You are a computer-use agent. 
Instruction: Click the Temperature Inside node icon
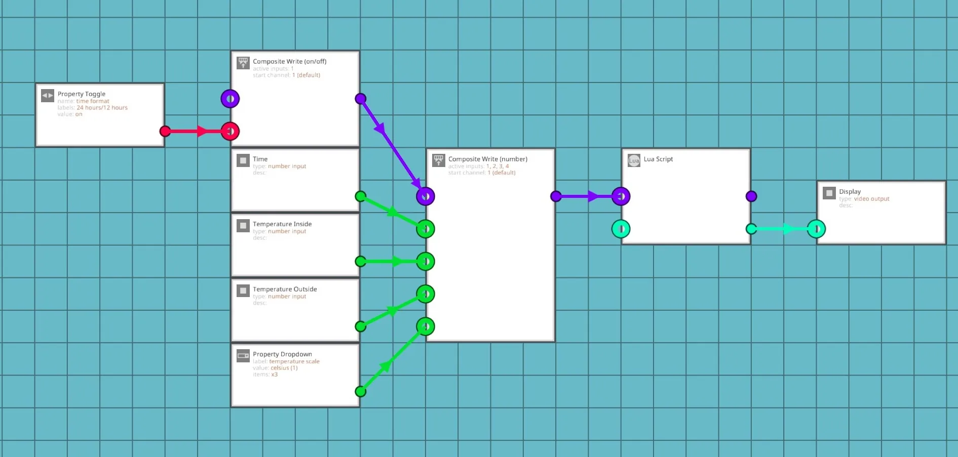243,226
